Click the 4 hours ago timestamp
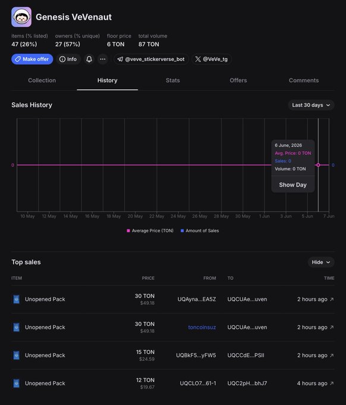346x405 pixels. 312,384
